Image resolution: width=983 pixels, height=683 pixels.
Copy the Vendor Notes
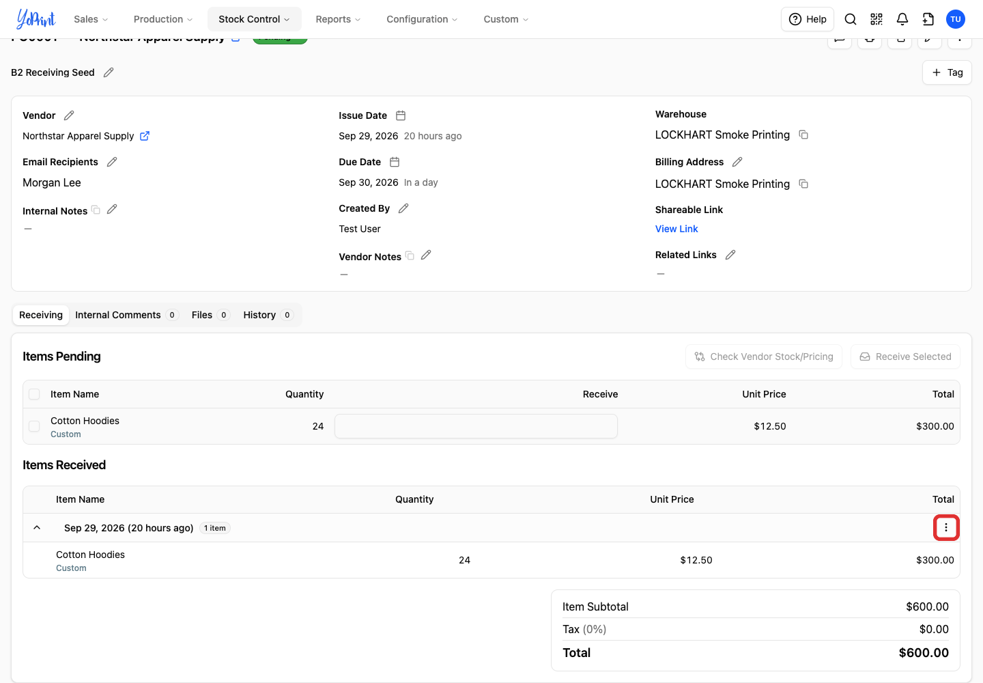click(410, 255)
